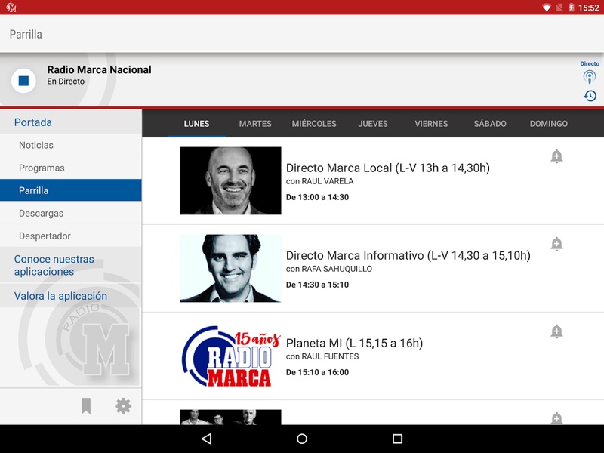The height and width of the screenshot is (453, 604).
Task: Switch to the DOMINGO tab
Action: (x=549, y=124)
